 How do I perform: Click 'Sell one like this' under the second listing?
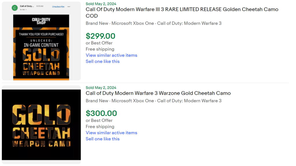(x=103, y=139)
